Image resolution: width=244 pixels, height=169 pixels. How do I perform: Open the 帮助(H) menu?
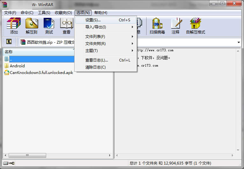click(101, 13)
